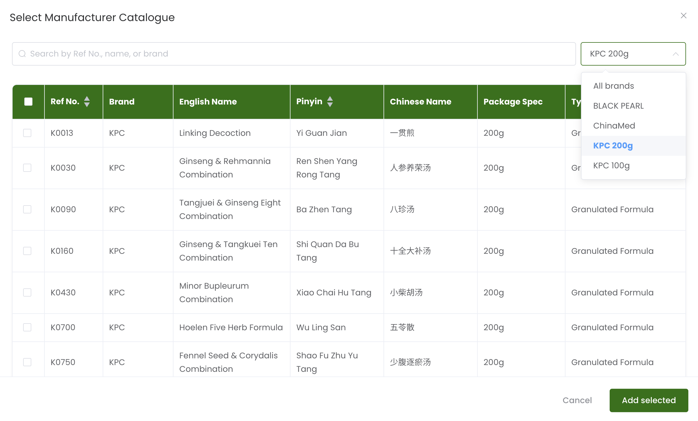Switch brand filter to KPC 100g
This screenshot has width=698, height=421.
(x=611, y=166)
